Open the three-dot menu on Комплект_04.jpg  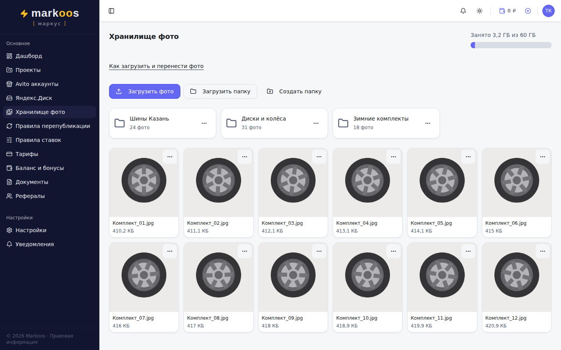(x=393, y=157)
